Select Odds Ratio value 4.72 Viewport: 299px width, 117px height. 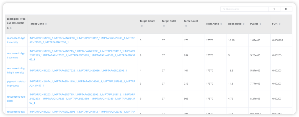point(231,99)
